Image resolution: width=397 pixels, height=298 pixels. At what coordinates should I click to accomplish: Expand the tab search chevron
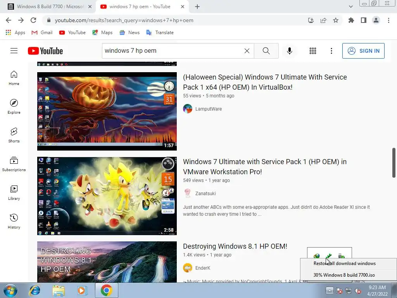350,7
